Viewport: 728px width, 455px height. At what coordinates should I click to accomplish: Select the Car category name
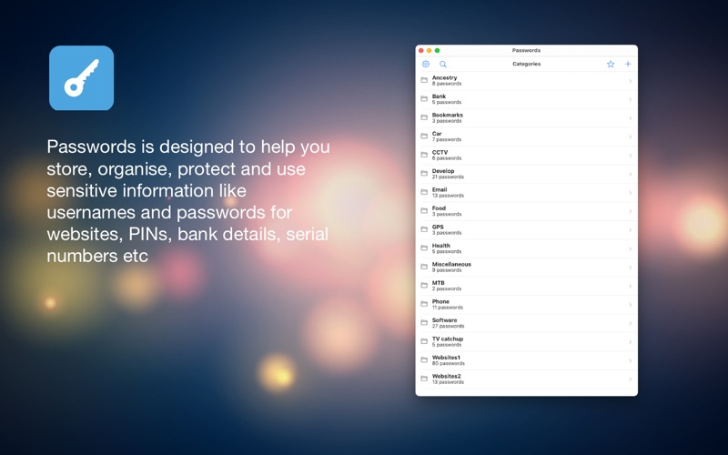coord(437,134)
